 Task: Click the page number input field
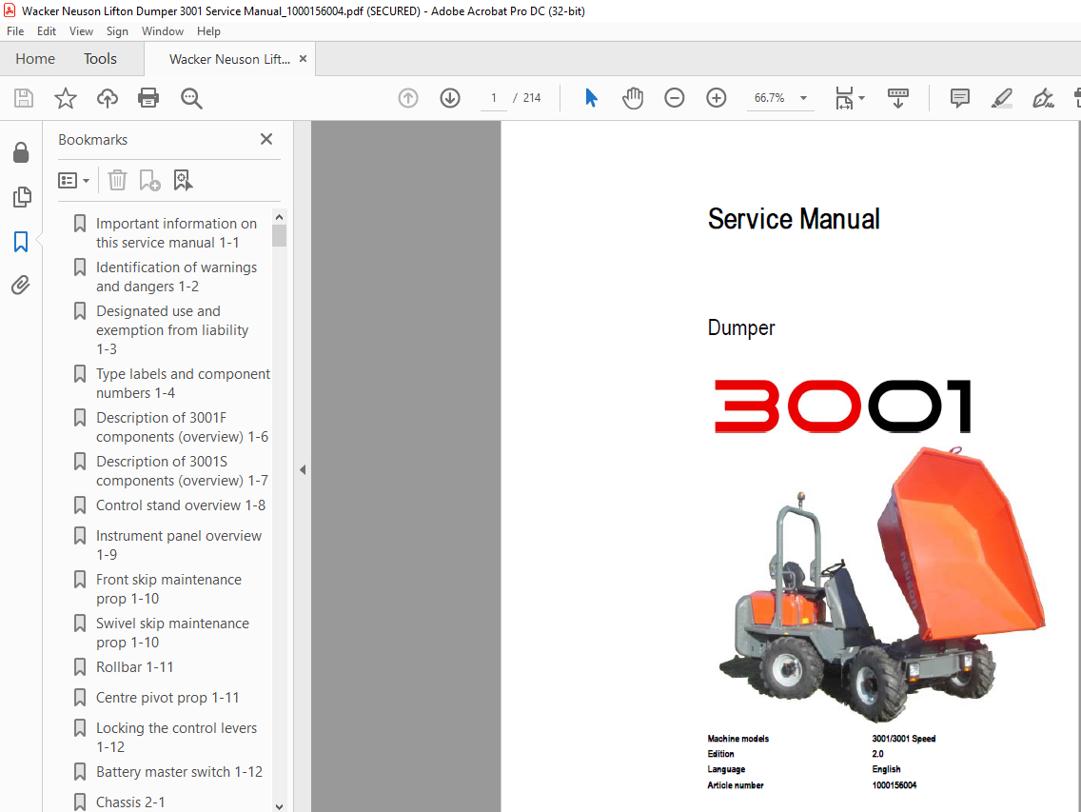click(494, 98)
